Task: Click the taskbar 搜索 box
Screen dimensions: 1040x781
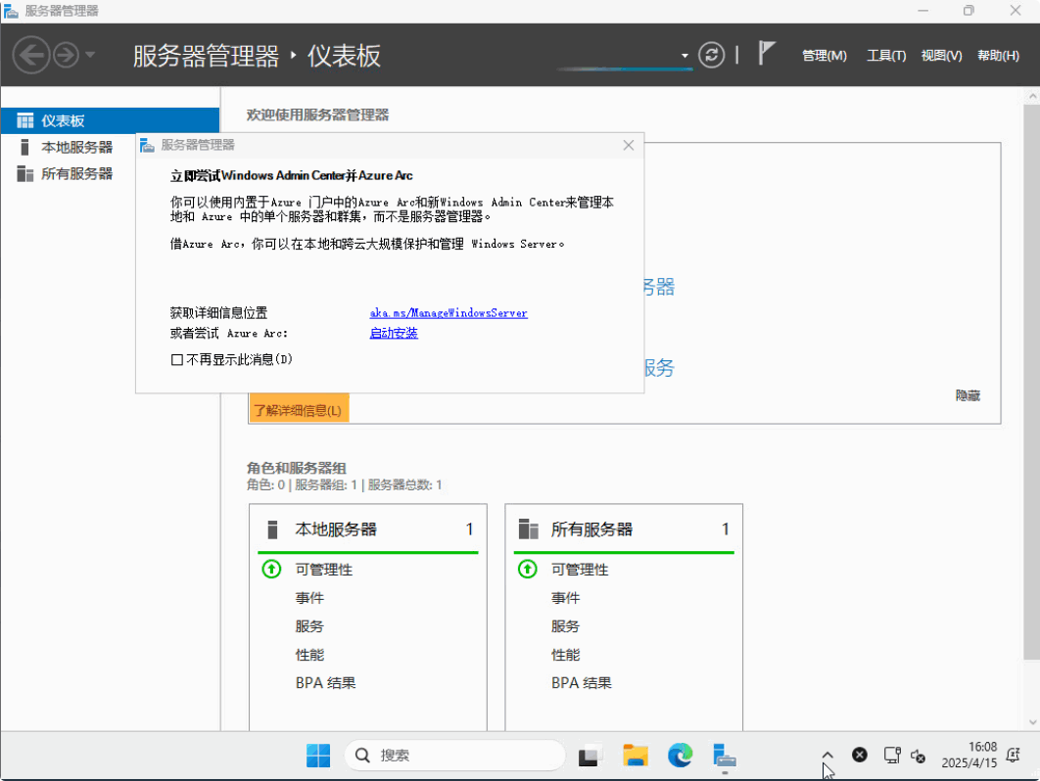Action: click(455, 756)
